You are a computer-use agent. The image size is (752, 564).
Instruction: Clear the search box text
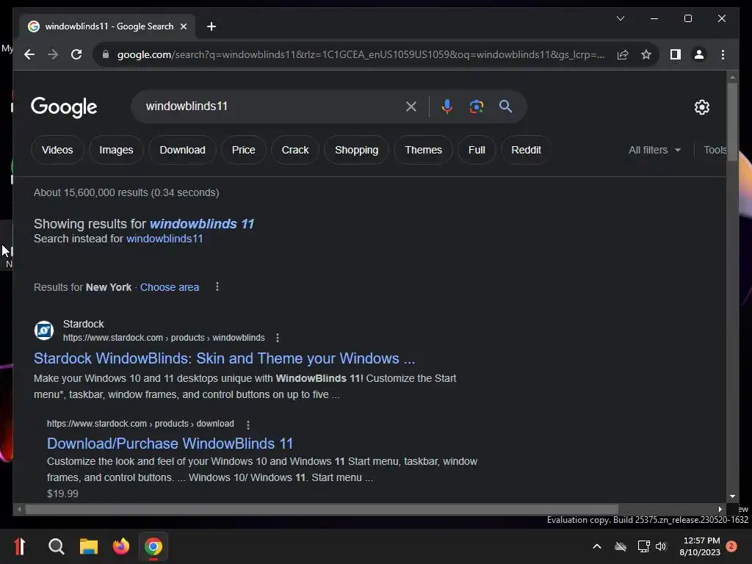(411, 106)
